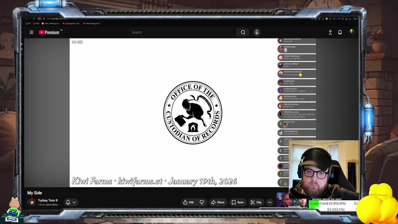
Task: Click the address bar padlock icon
Action: click(44, 19)
